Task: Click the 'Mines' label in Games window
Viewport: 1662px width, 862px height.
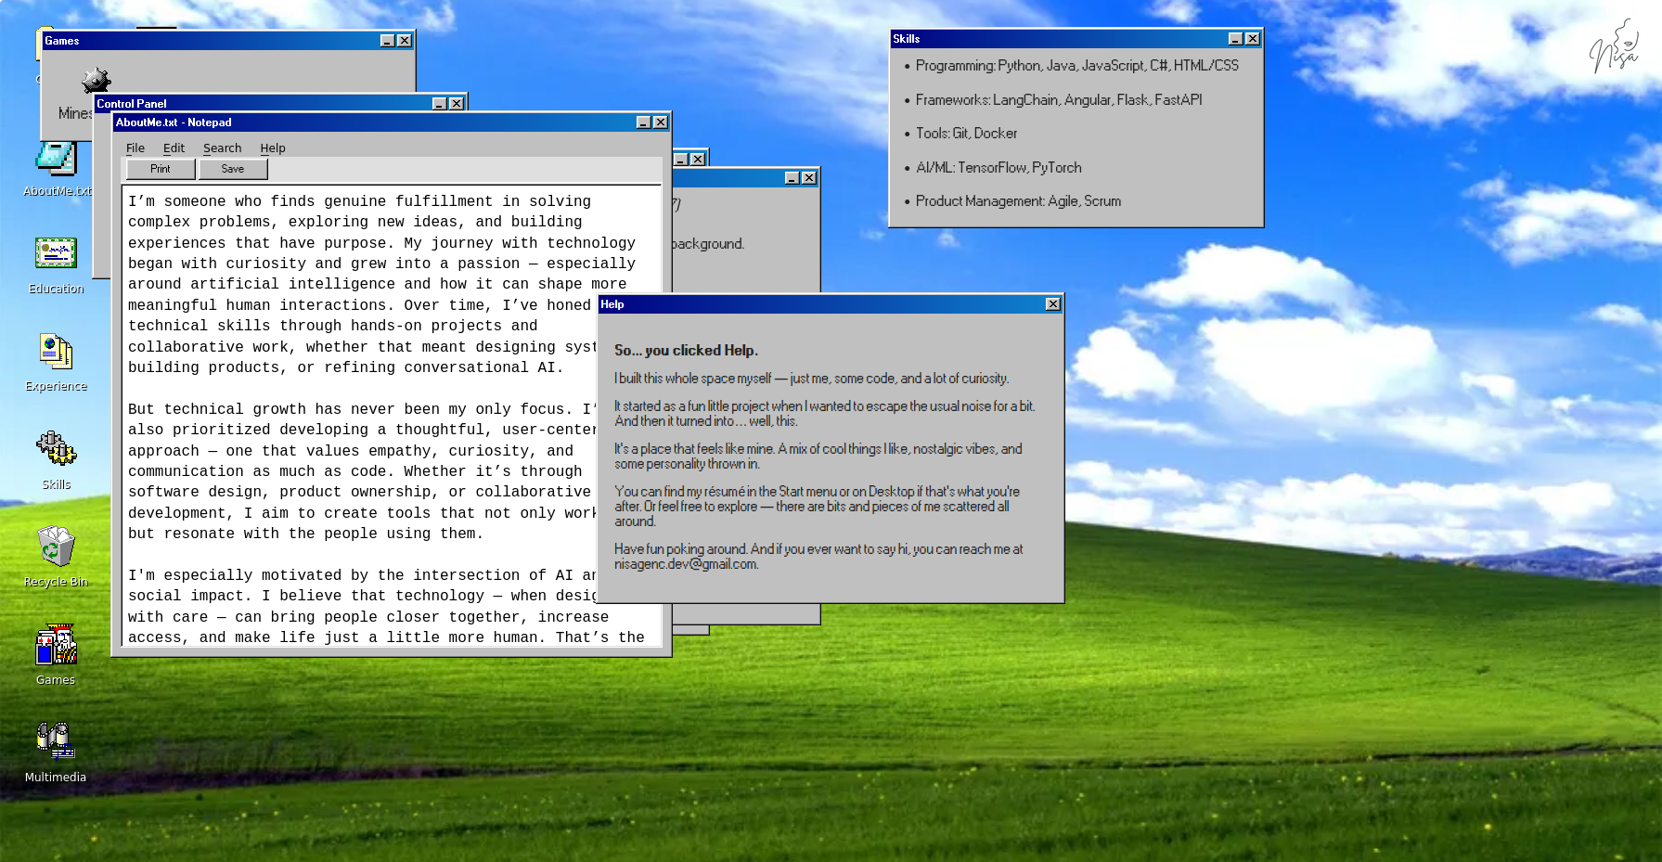Action: [75, 113]
